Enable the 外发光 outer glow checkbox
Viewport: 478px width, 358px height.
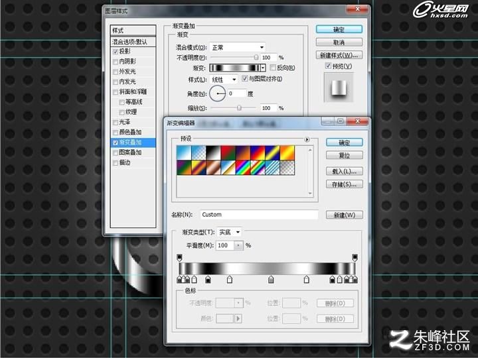click(116, 72)
